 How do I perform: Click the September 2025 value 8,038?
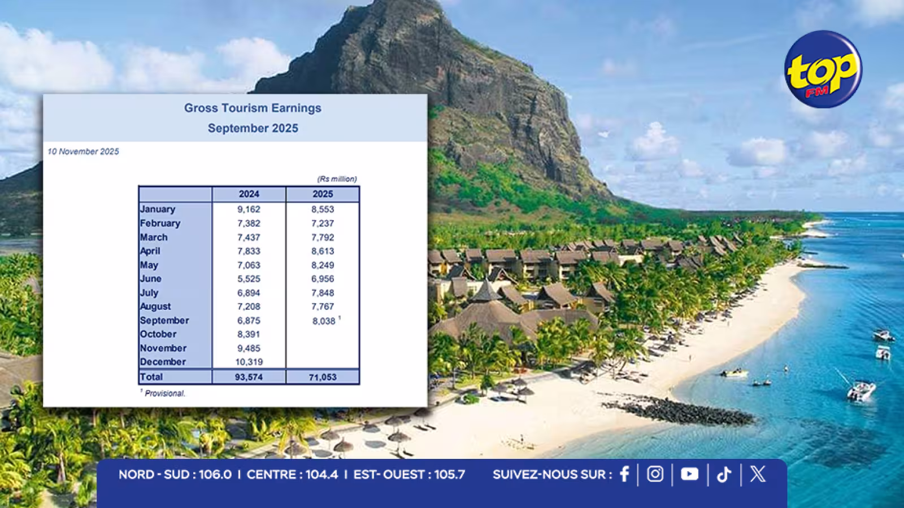pos(324,321)
